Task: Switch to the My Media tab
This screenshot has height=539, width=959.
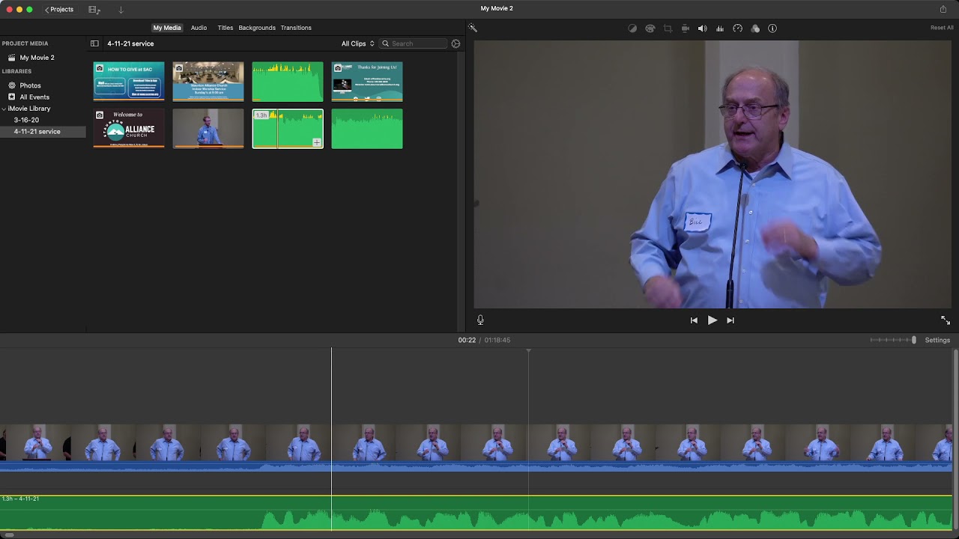Action: pos(167,28)
